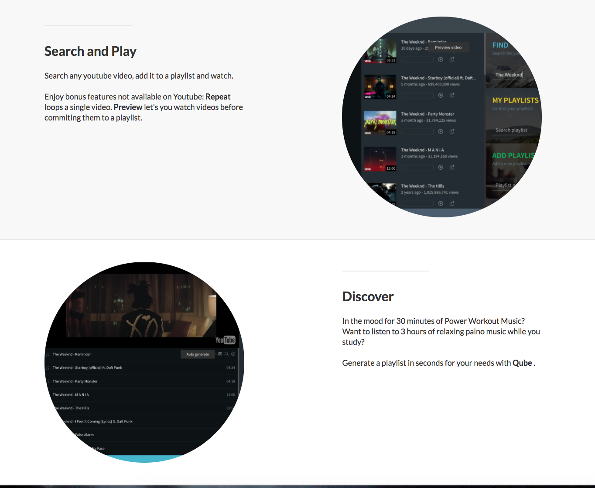Add The Weeknd - The Hills using plus icon
Viewport: 595px width, 488px height.
(441, 203)
